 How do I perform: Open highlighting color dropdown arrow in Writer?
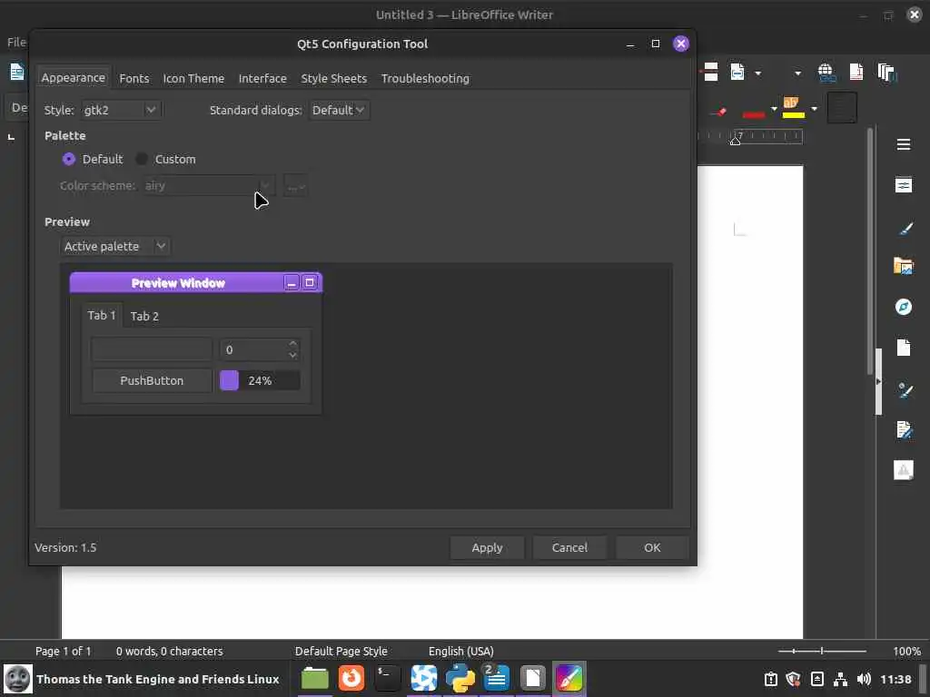click(814, 109)
